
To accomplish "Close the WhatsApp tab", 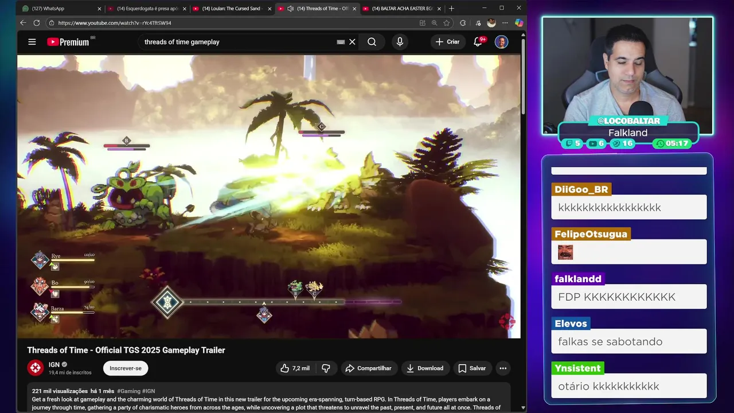I will (x=99, y=9).
